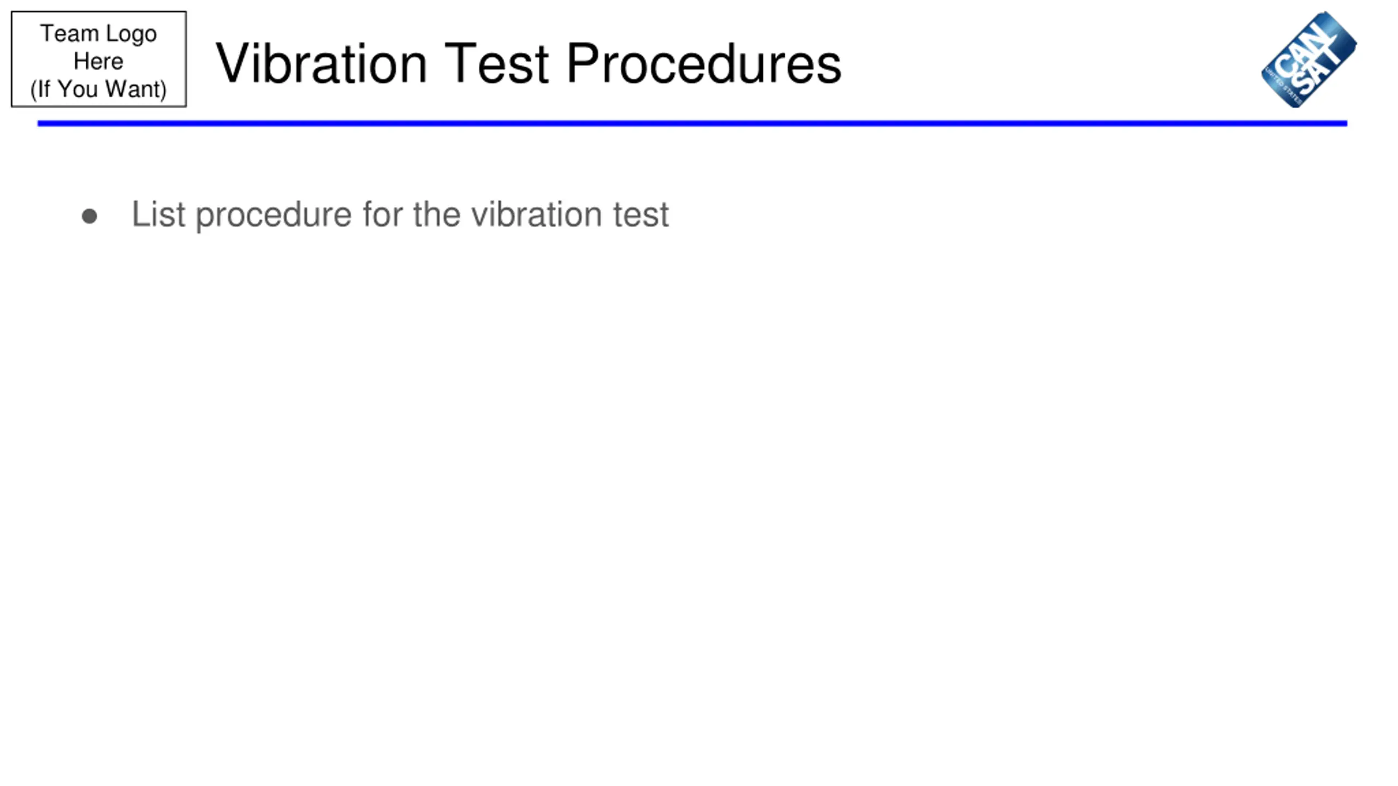This screenshot has width=1398, height=786.
Task: Click the capitalized word "Test" in the title
Action: click(x=497, y=64)
